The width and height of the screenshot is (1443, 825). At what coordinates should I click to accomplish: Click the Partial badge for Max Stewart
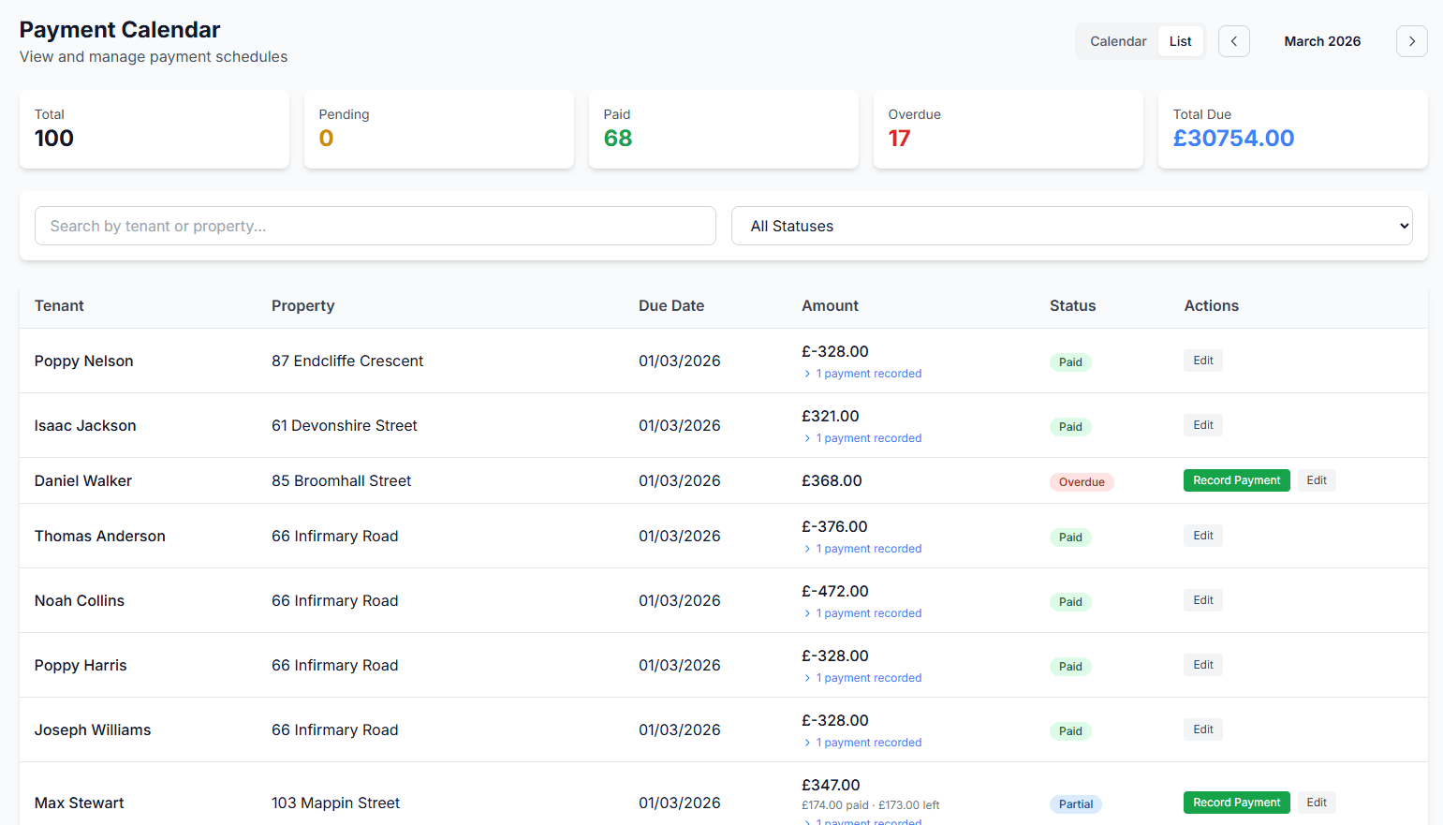[x=1076, y=804]
